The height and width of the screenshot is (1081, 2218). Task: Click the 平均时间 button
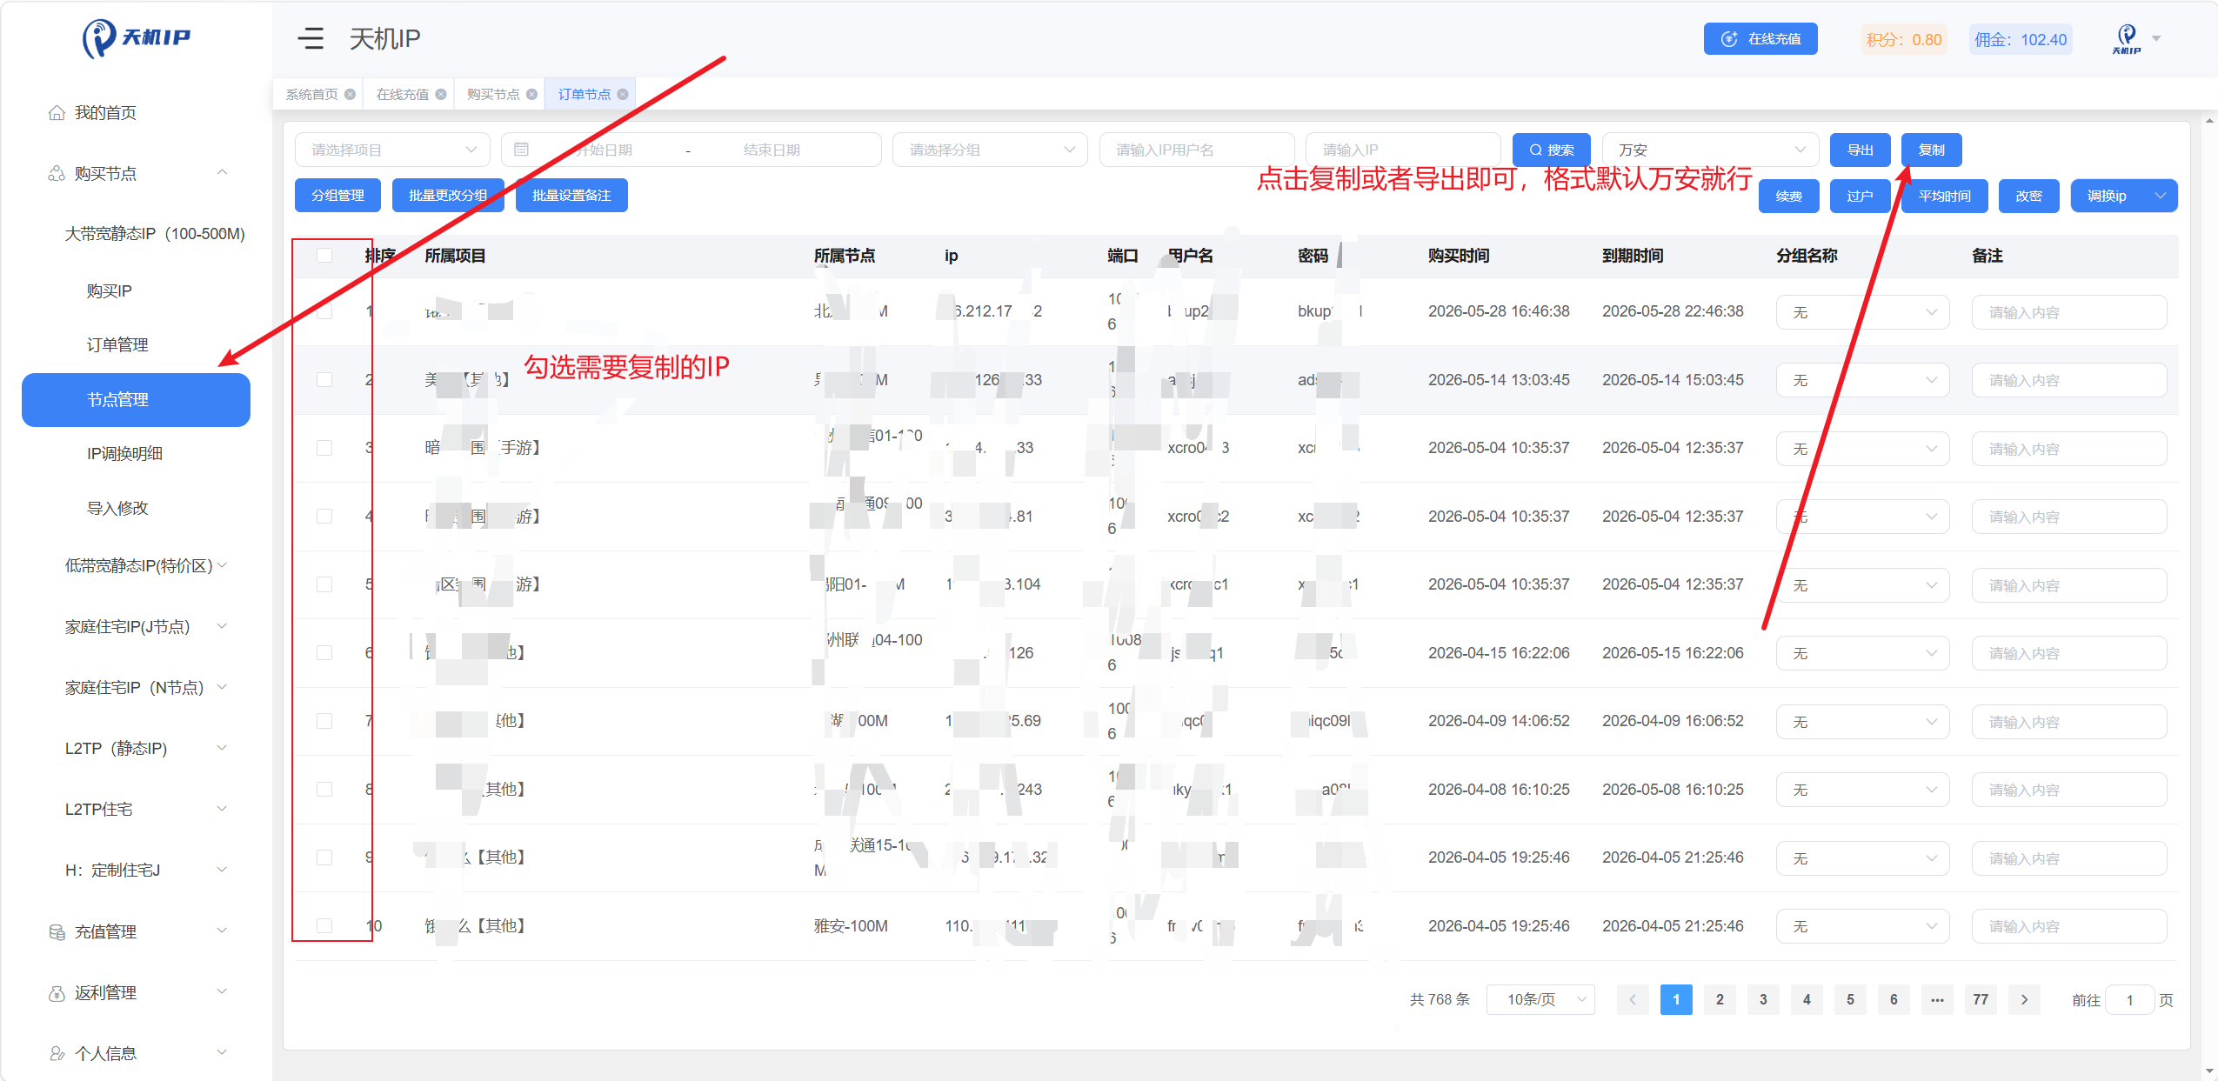click(x=1945, y=196)
